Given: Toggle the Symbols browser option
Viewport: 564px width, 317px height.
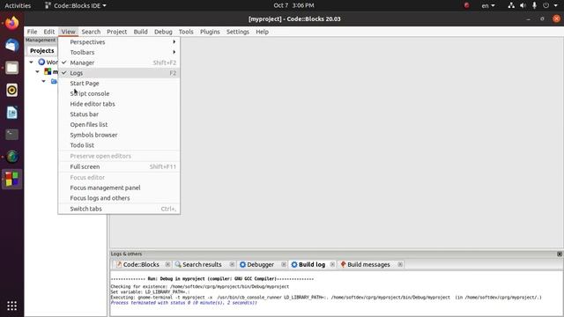Looking at the screenshot, I should tap(119, 135).
